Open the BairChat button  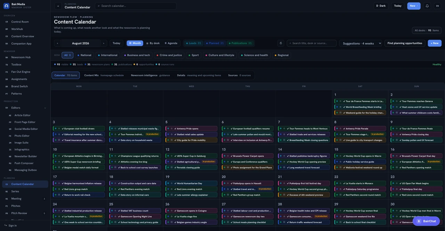tap(426, 221)
